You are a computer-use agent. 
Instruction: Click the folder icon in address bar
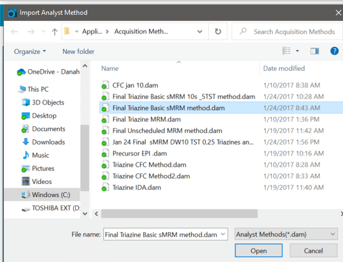click(67, 31)
